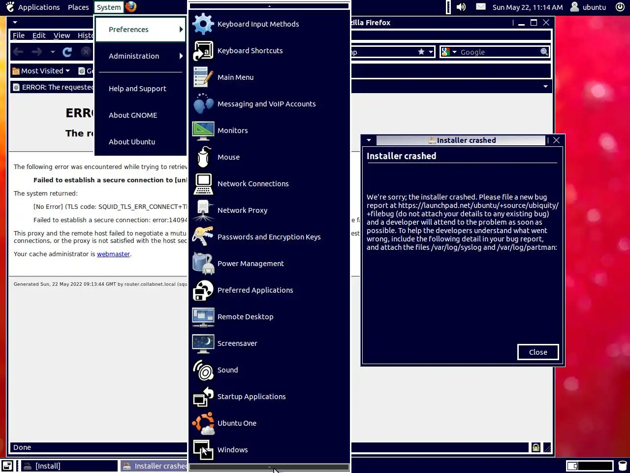Open the Startup Applications icon

tap(203, 397)
